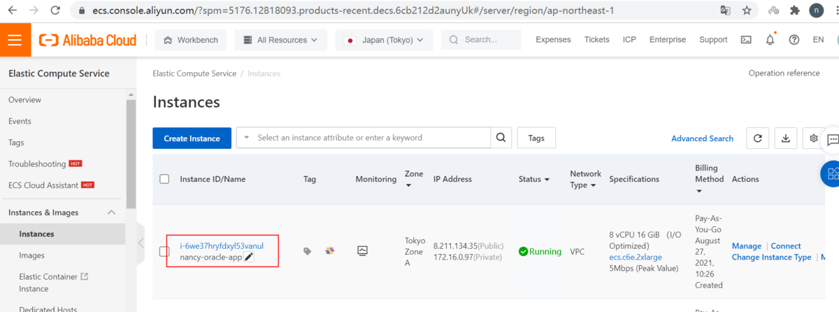This screenshot has height=312, width=839.
Task: Open Operation reference
Action: click(x=784, y=73)
